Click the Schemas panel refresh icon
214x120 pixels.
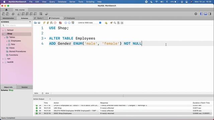tap(30, 22)
